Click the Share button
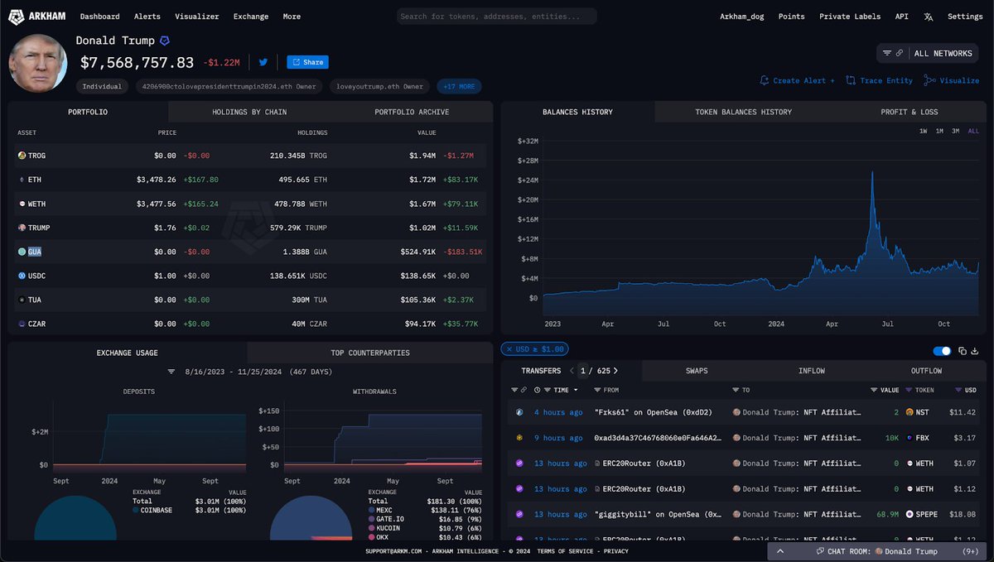Screen dimensions: 994x562 307,62
